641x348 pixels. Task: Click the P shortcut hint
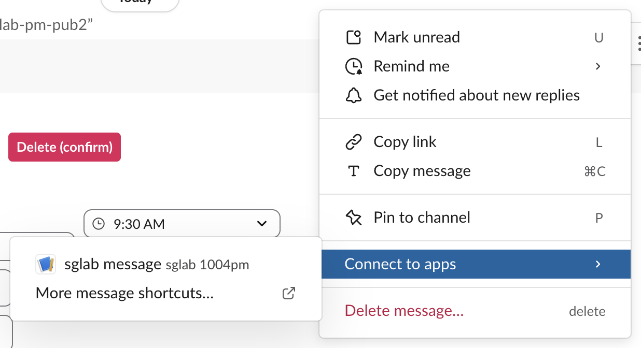point(599,218)
